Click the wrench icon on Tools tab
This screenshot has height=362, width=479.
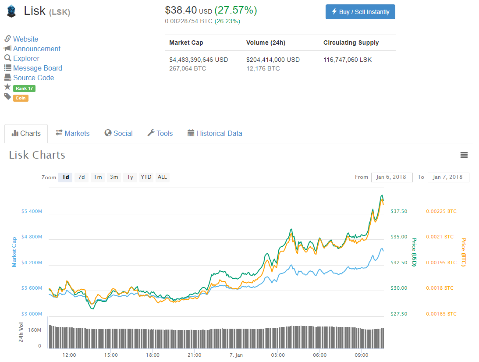(151, 133)
